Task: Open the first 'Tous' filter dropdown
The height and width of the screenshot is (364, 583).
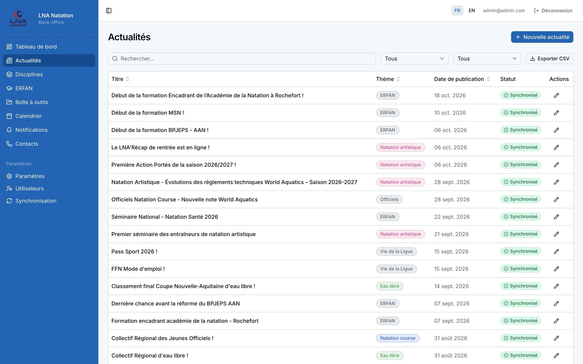Action: 415,59
